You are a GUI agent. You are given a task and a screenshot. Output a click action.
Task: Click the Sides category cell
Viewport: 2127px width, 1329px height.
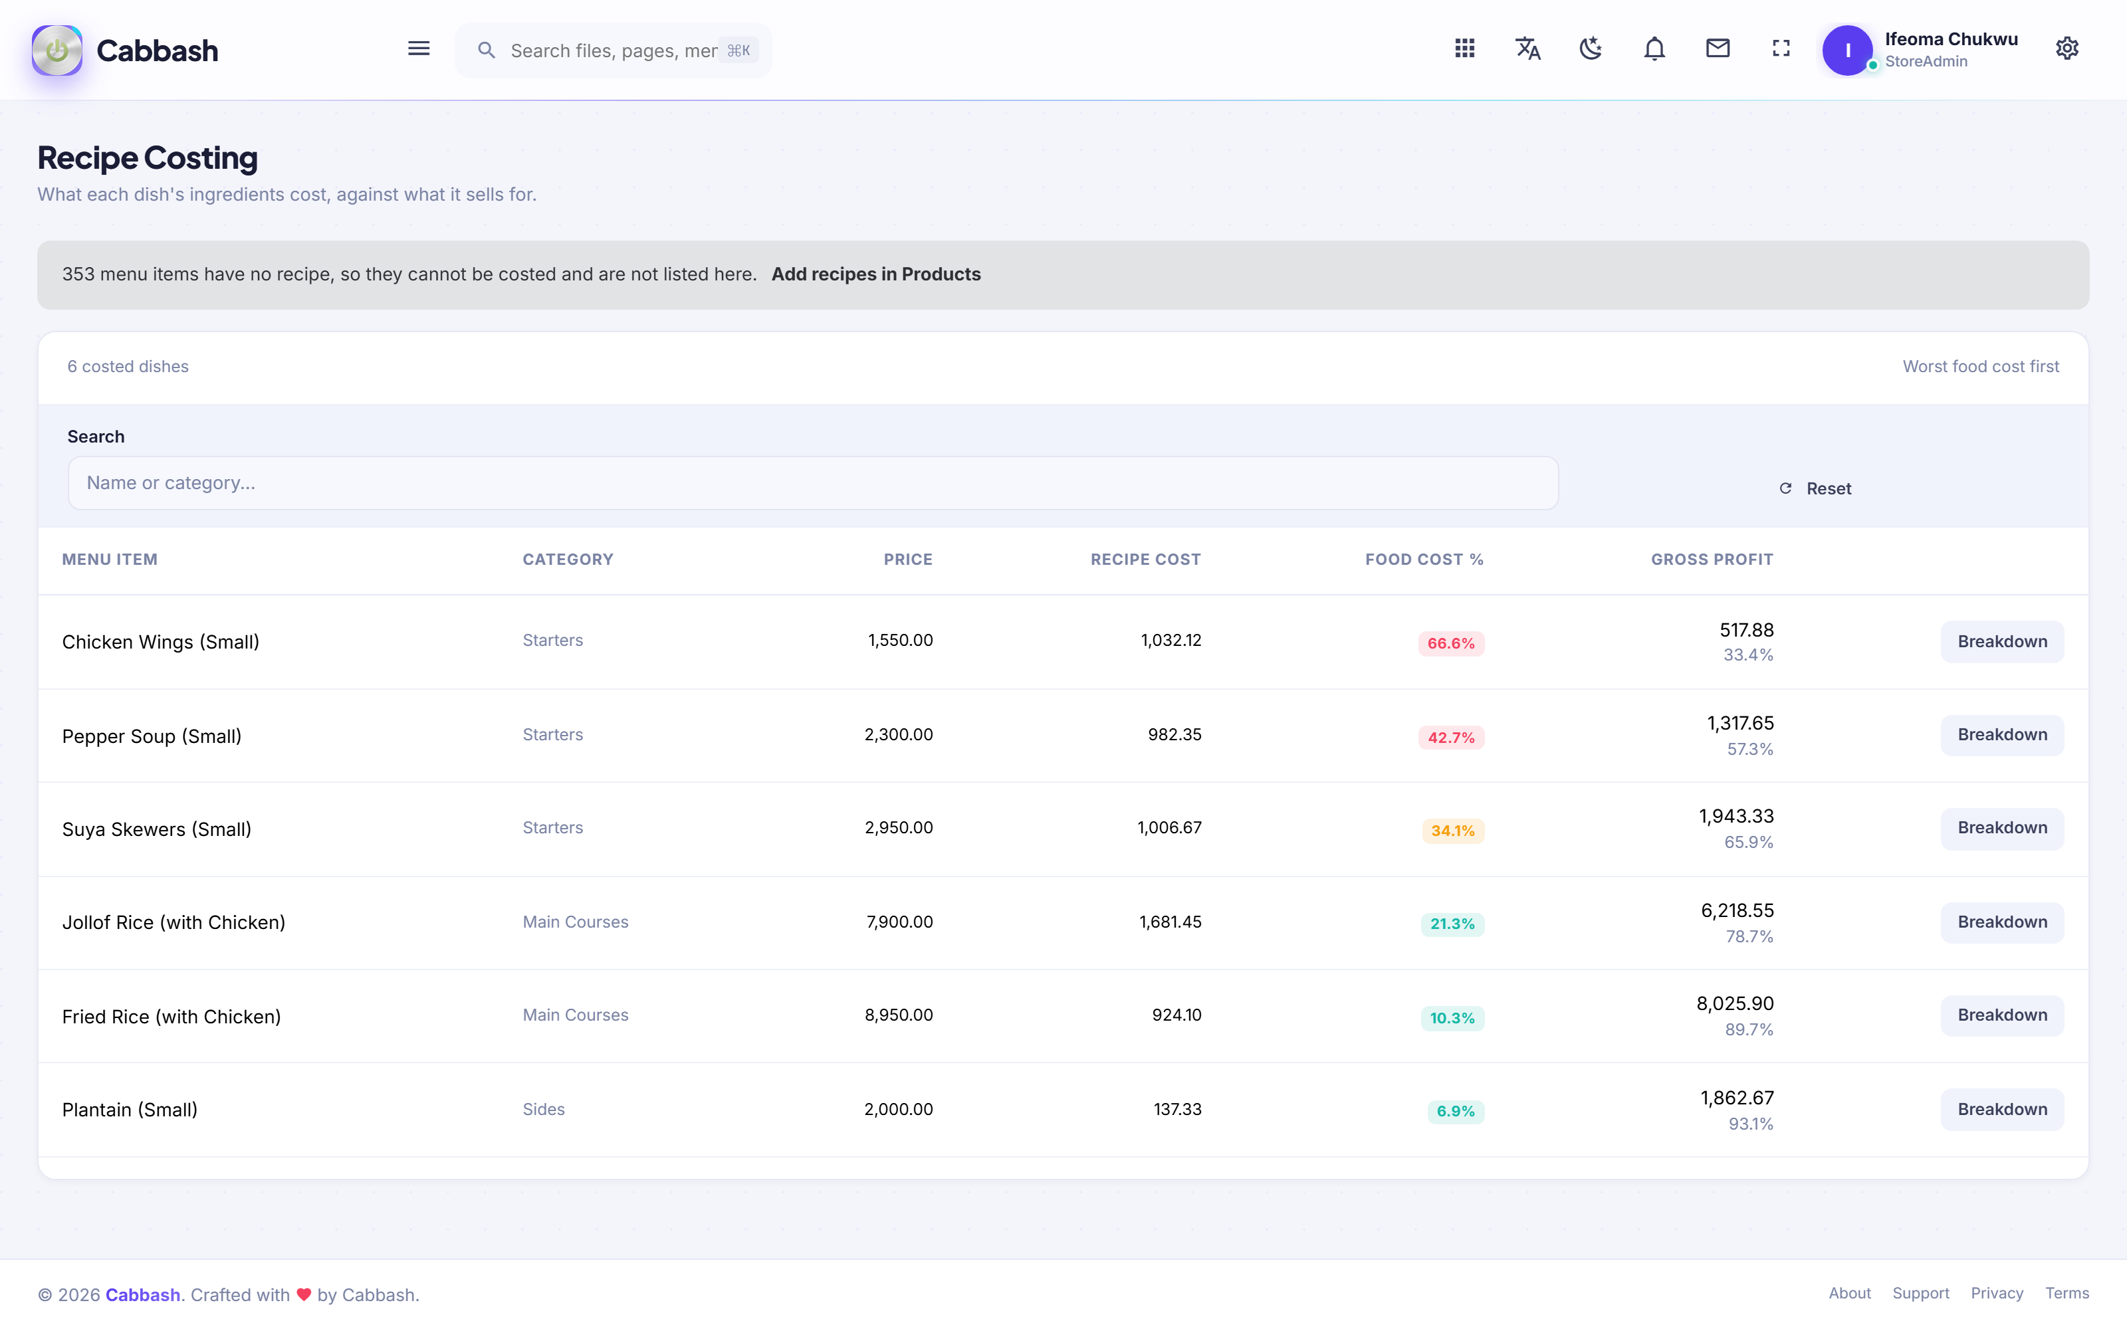543,1109
